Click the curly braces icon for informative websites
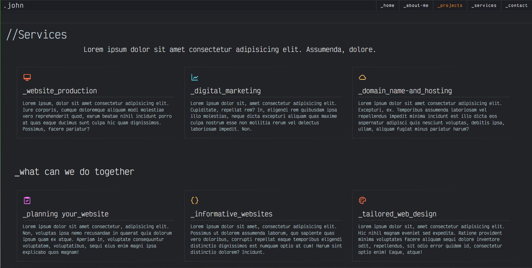 195,200
